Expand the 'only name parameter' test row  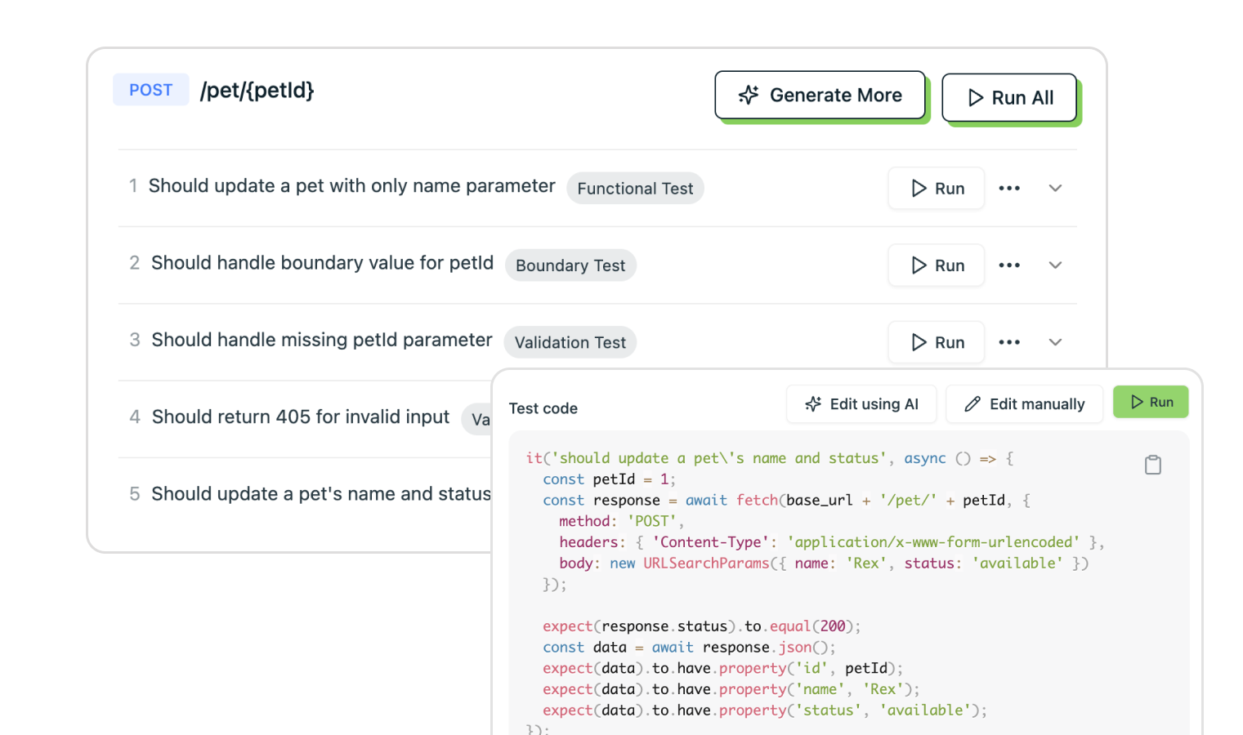click(x=1055, y=189)
